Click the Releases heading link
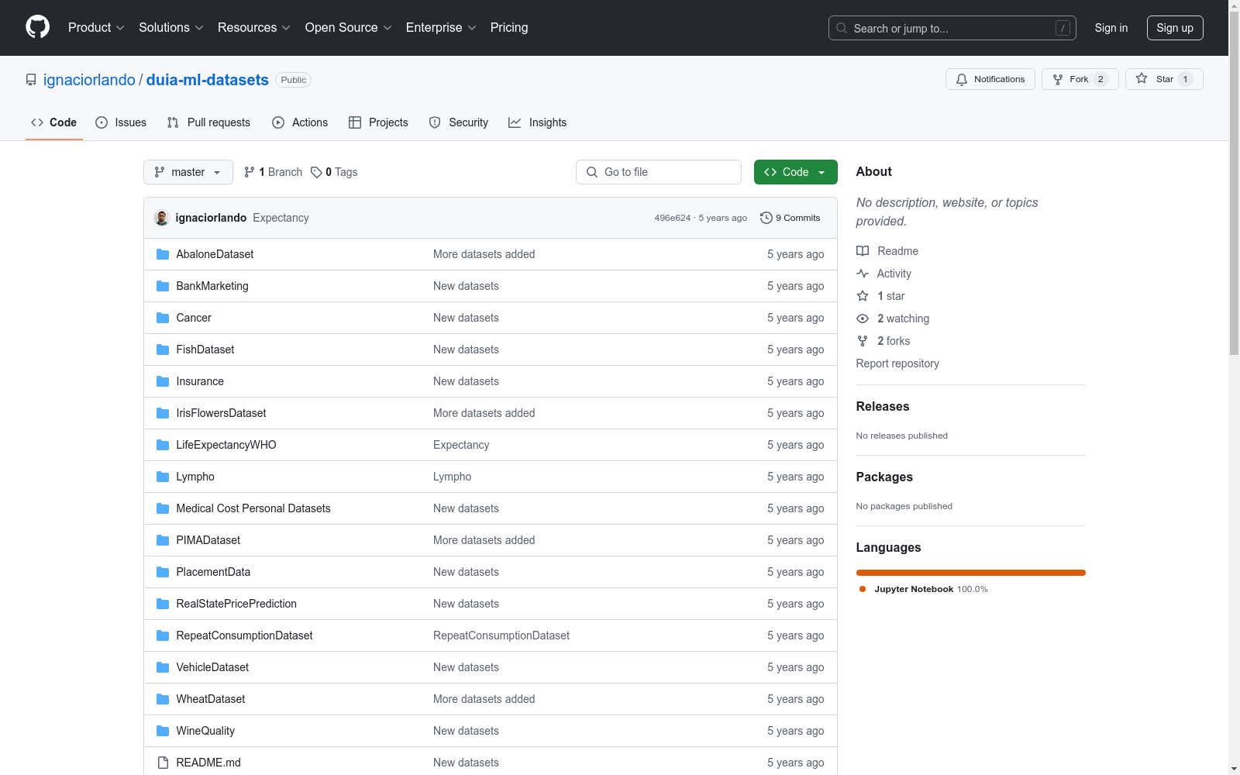Viewport: 1240px width, 775px height. (x=883, y=406)
